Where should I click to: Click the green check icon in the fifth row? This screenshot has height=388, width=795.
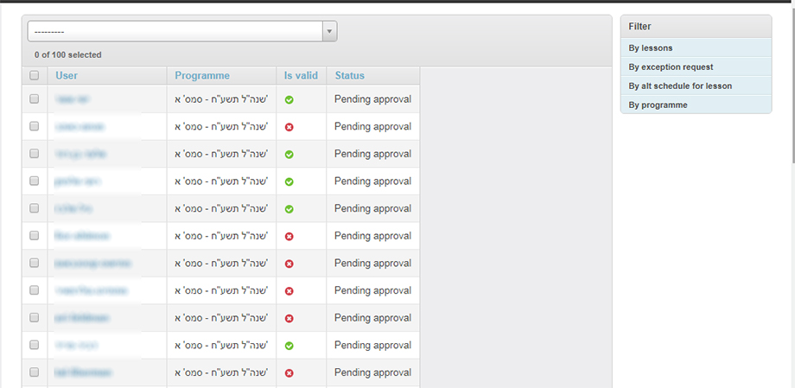click(x=289, y=209)
